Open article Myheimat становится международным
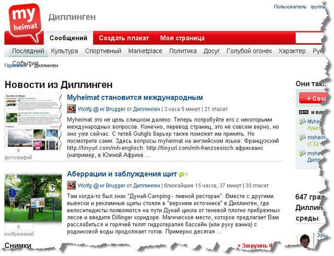Viewport: 334px width, 256px height. tap(135, 98)
